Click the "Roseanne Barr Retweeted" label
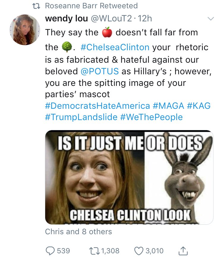Viewport: 223px width, 258px height. coord(91,6)
